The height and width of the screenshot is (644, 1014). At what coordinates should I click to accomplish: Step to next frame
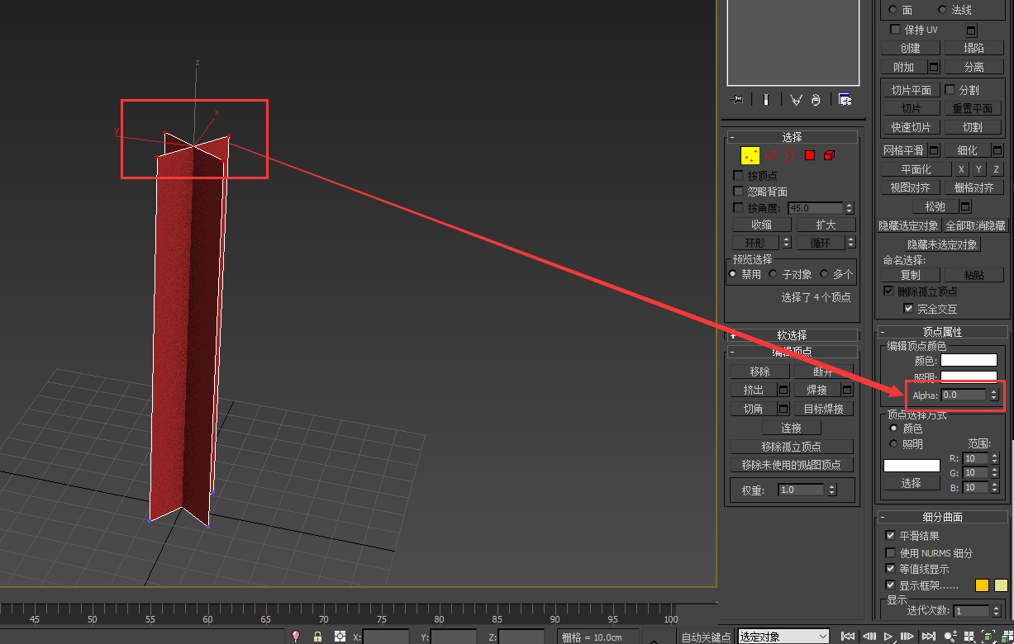tap(907, 637)
